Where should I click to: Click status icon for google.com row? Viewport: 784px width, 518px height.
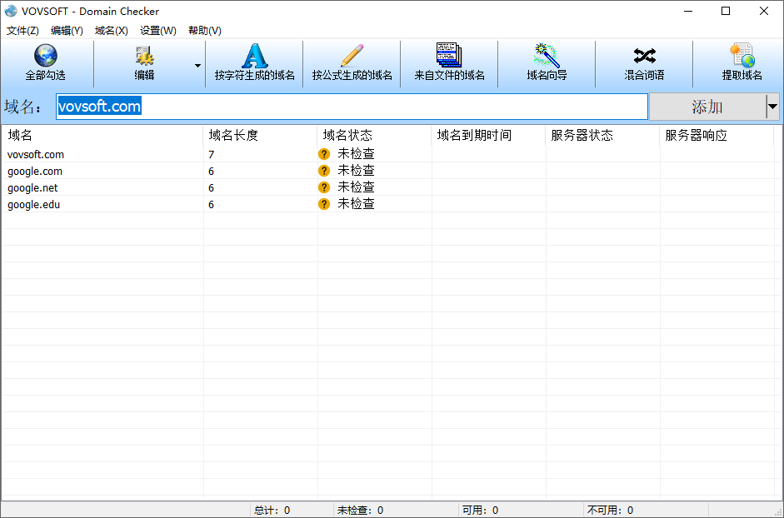pyautogui.click(x=324, y=171)
